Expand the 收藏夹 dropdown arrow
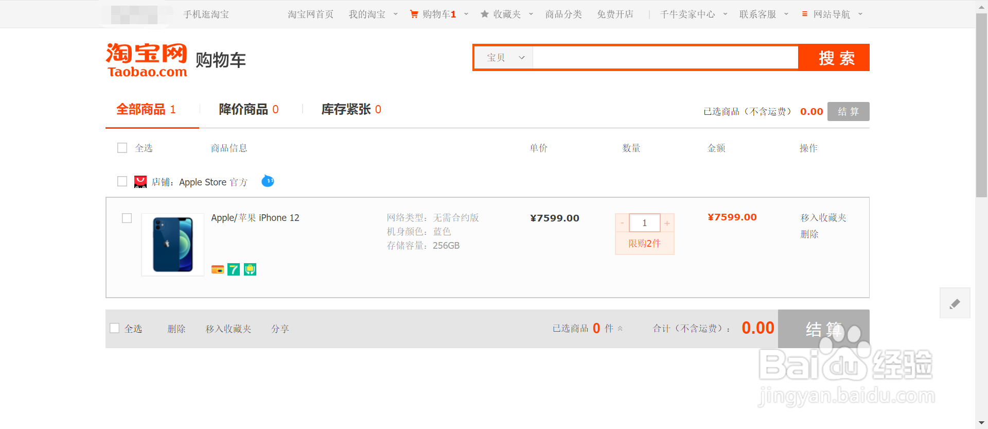Viewport: 988px width, 429px height. point(531,14)
